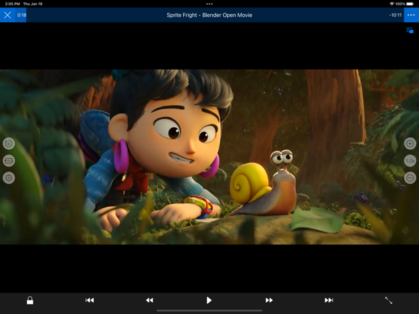The height and width of the screenshot is (314, 419).
Task: Tap the 2:05 PM clock in status bar
Action: click(x=12, y=4)
